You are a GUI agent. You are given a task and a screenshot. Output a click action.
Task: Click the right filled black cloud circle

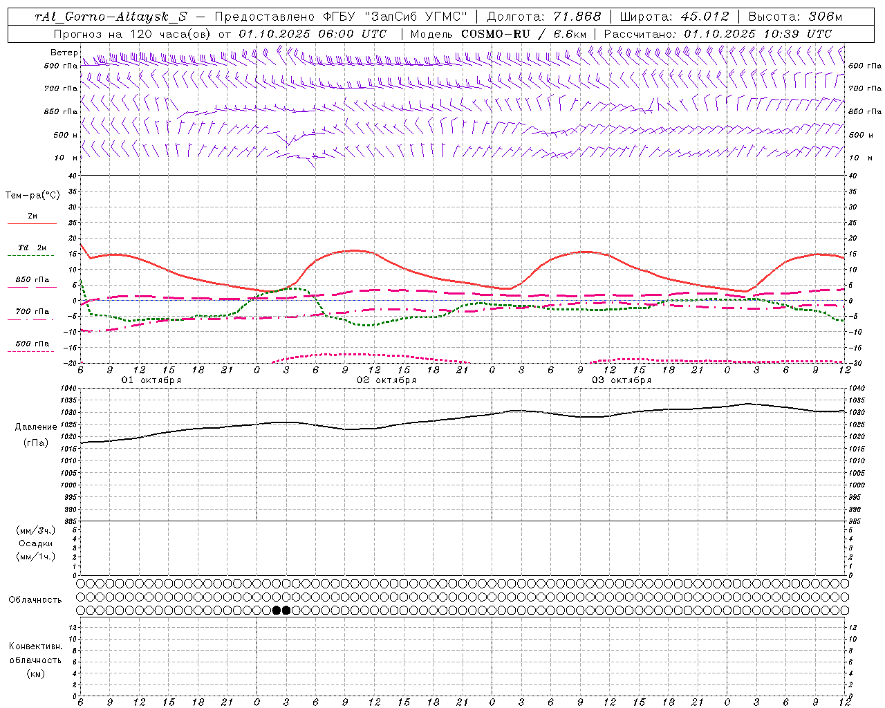[x=286, y=611]
